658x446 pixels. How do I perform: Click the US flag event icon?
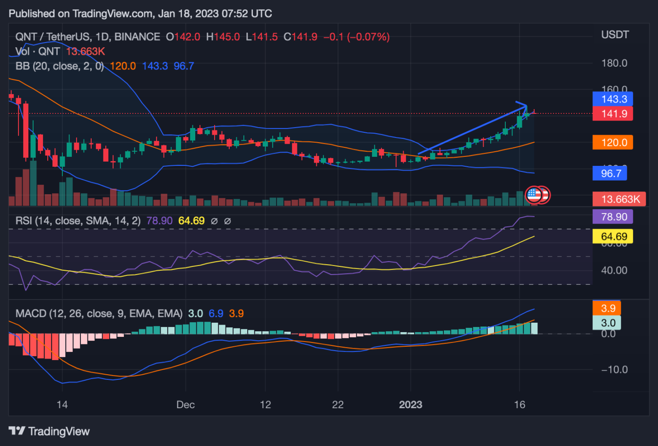[x=534, y=195]
